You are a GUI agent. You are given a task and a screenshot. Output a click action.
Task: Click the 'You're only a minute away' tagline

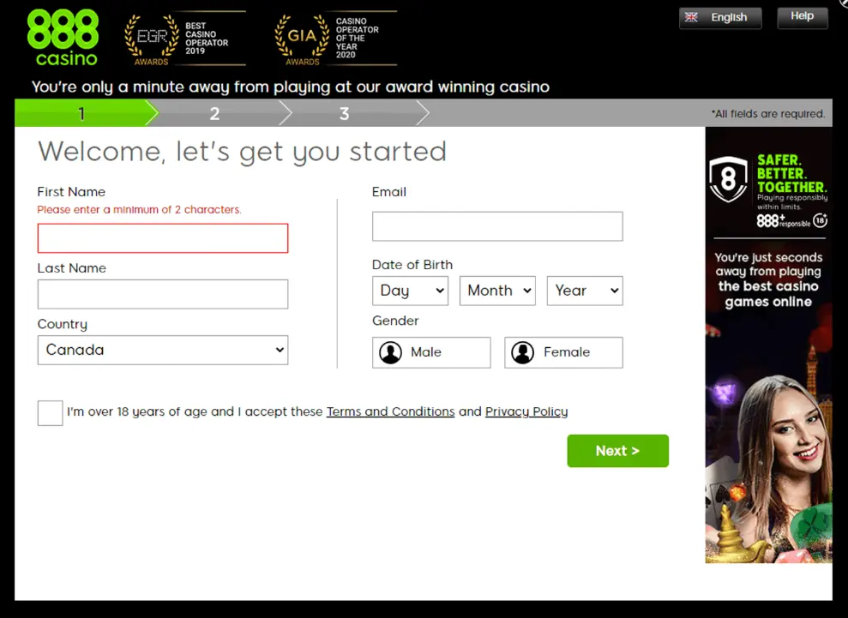point(291,87)
